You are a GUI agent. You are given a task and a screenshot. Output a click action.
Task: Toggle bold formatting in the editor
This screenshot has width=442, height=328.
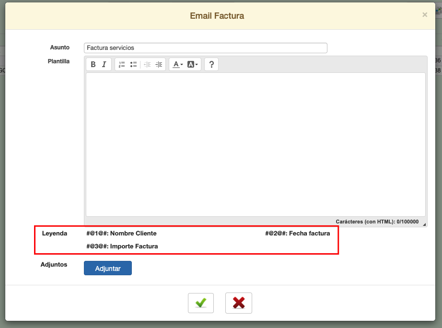pyautogui.click(x=93, y=64)
